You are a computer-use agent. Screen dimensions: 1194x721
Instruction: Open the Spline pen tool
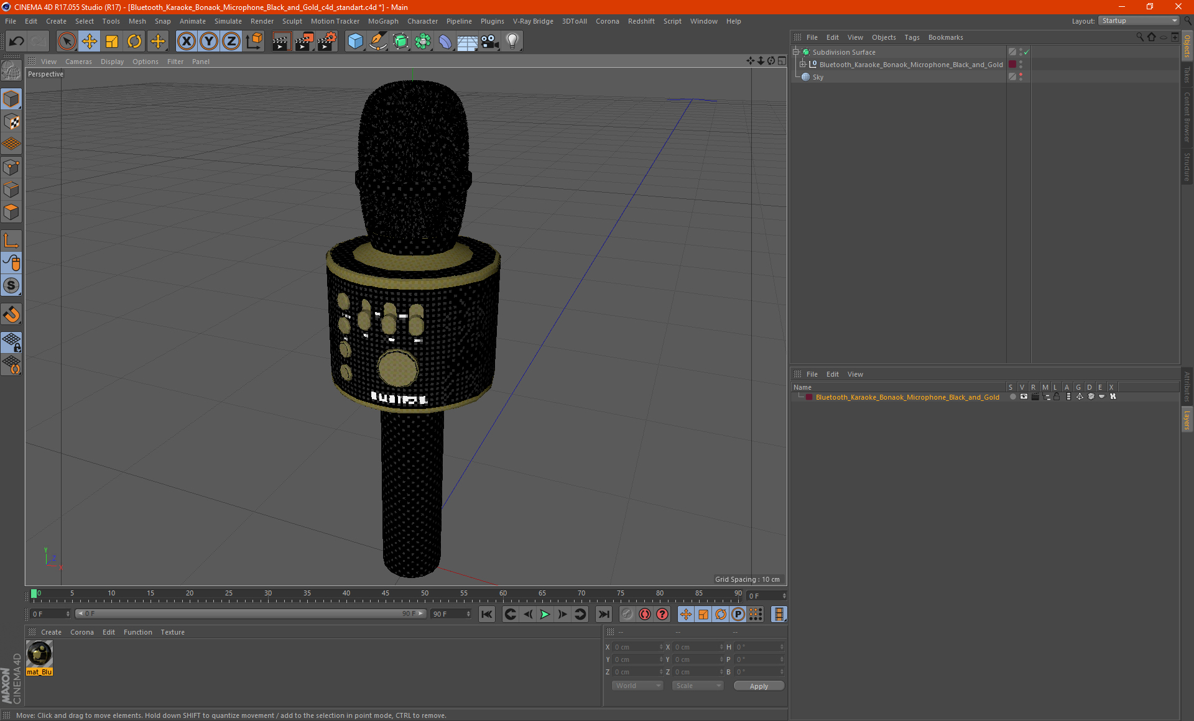pyautogui.click(x=377, y=41)
